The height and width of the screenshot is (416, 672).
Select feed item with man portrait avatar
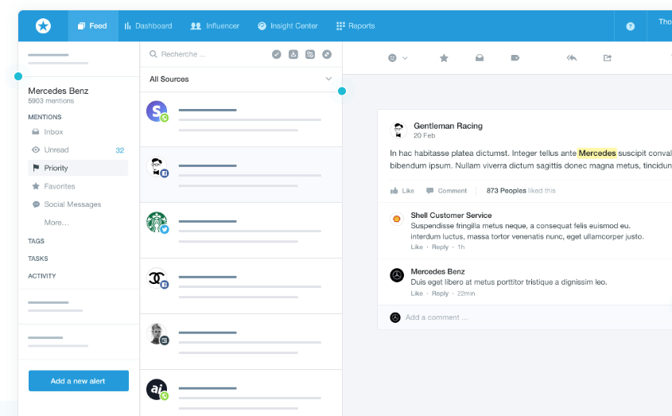241,342
